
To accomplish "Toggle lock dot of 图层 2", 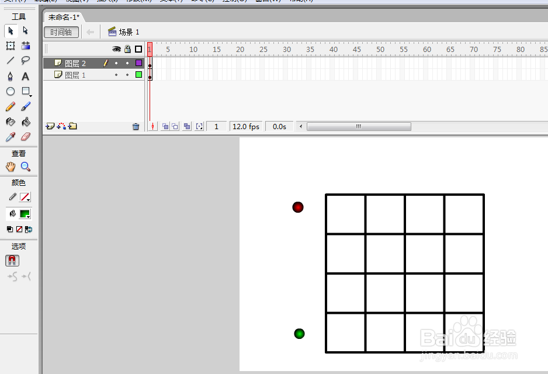I will [127, 63].
